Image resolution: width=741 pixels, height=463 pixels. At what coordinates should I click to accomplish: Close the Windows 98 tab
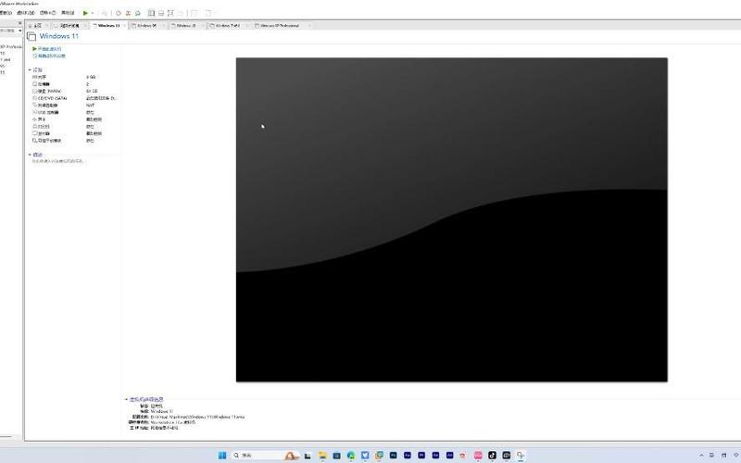164,26
